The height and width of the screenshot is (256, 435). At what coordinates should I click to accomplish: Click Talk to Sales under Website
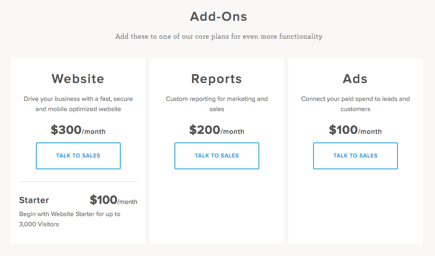[78, 156]
